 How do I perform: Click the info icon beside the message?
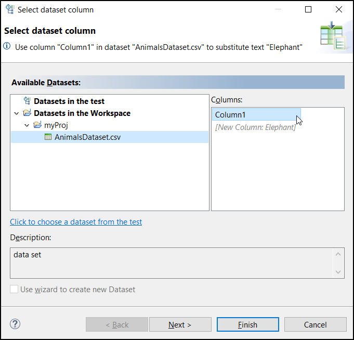pos(7,47)
